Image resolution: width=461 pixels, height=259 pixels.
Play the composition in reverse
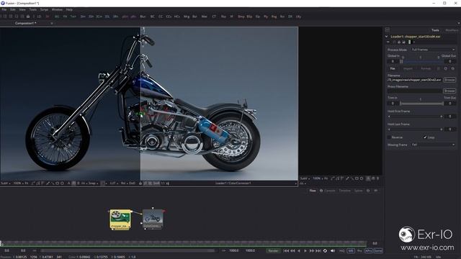coord(299,251)
